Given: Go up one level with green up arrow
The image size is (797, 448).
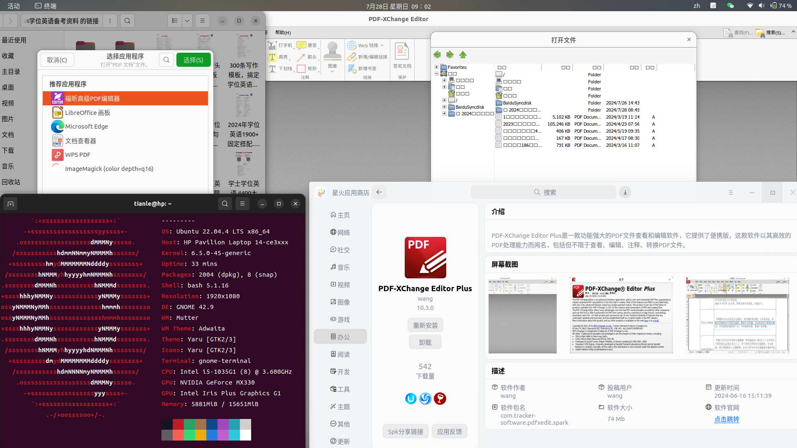Looking at the screenshot, I should 463,55.
